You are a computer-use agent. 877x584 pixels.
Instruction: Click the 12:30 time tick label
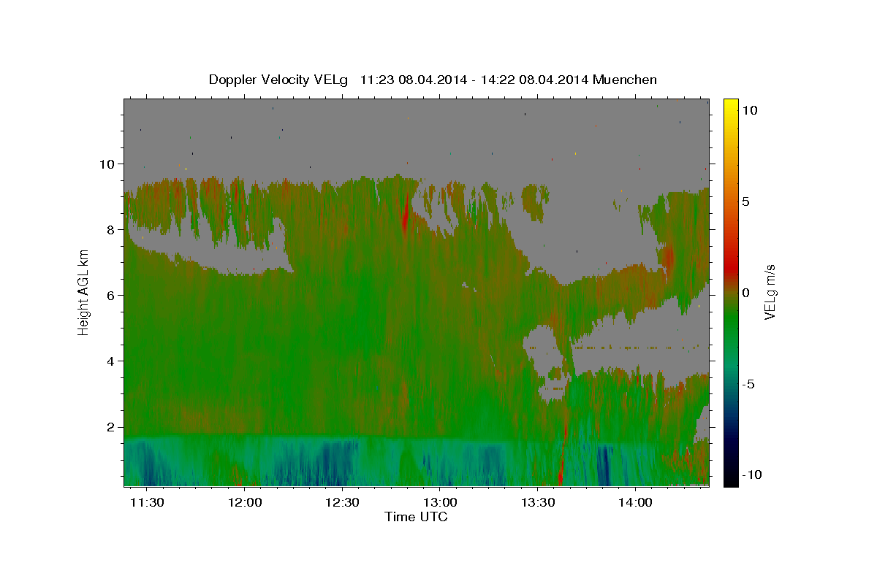click(342, 503)
